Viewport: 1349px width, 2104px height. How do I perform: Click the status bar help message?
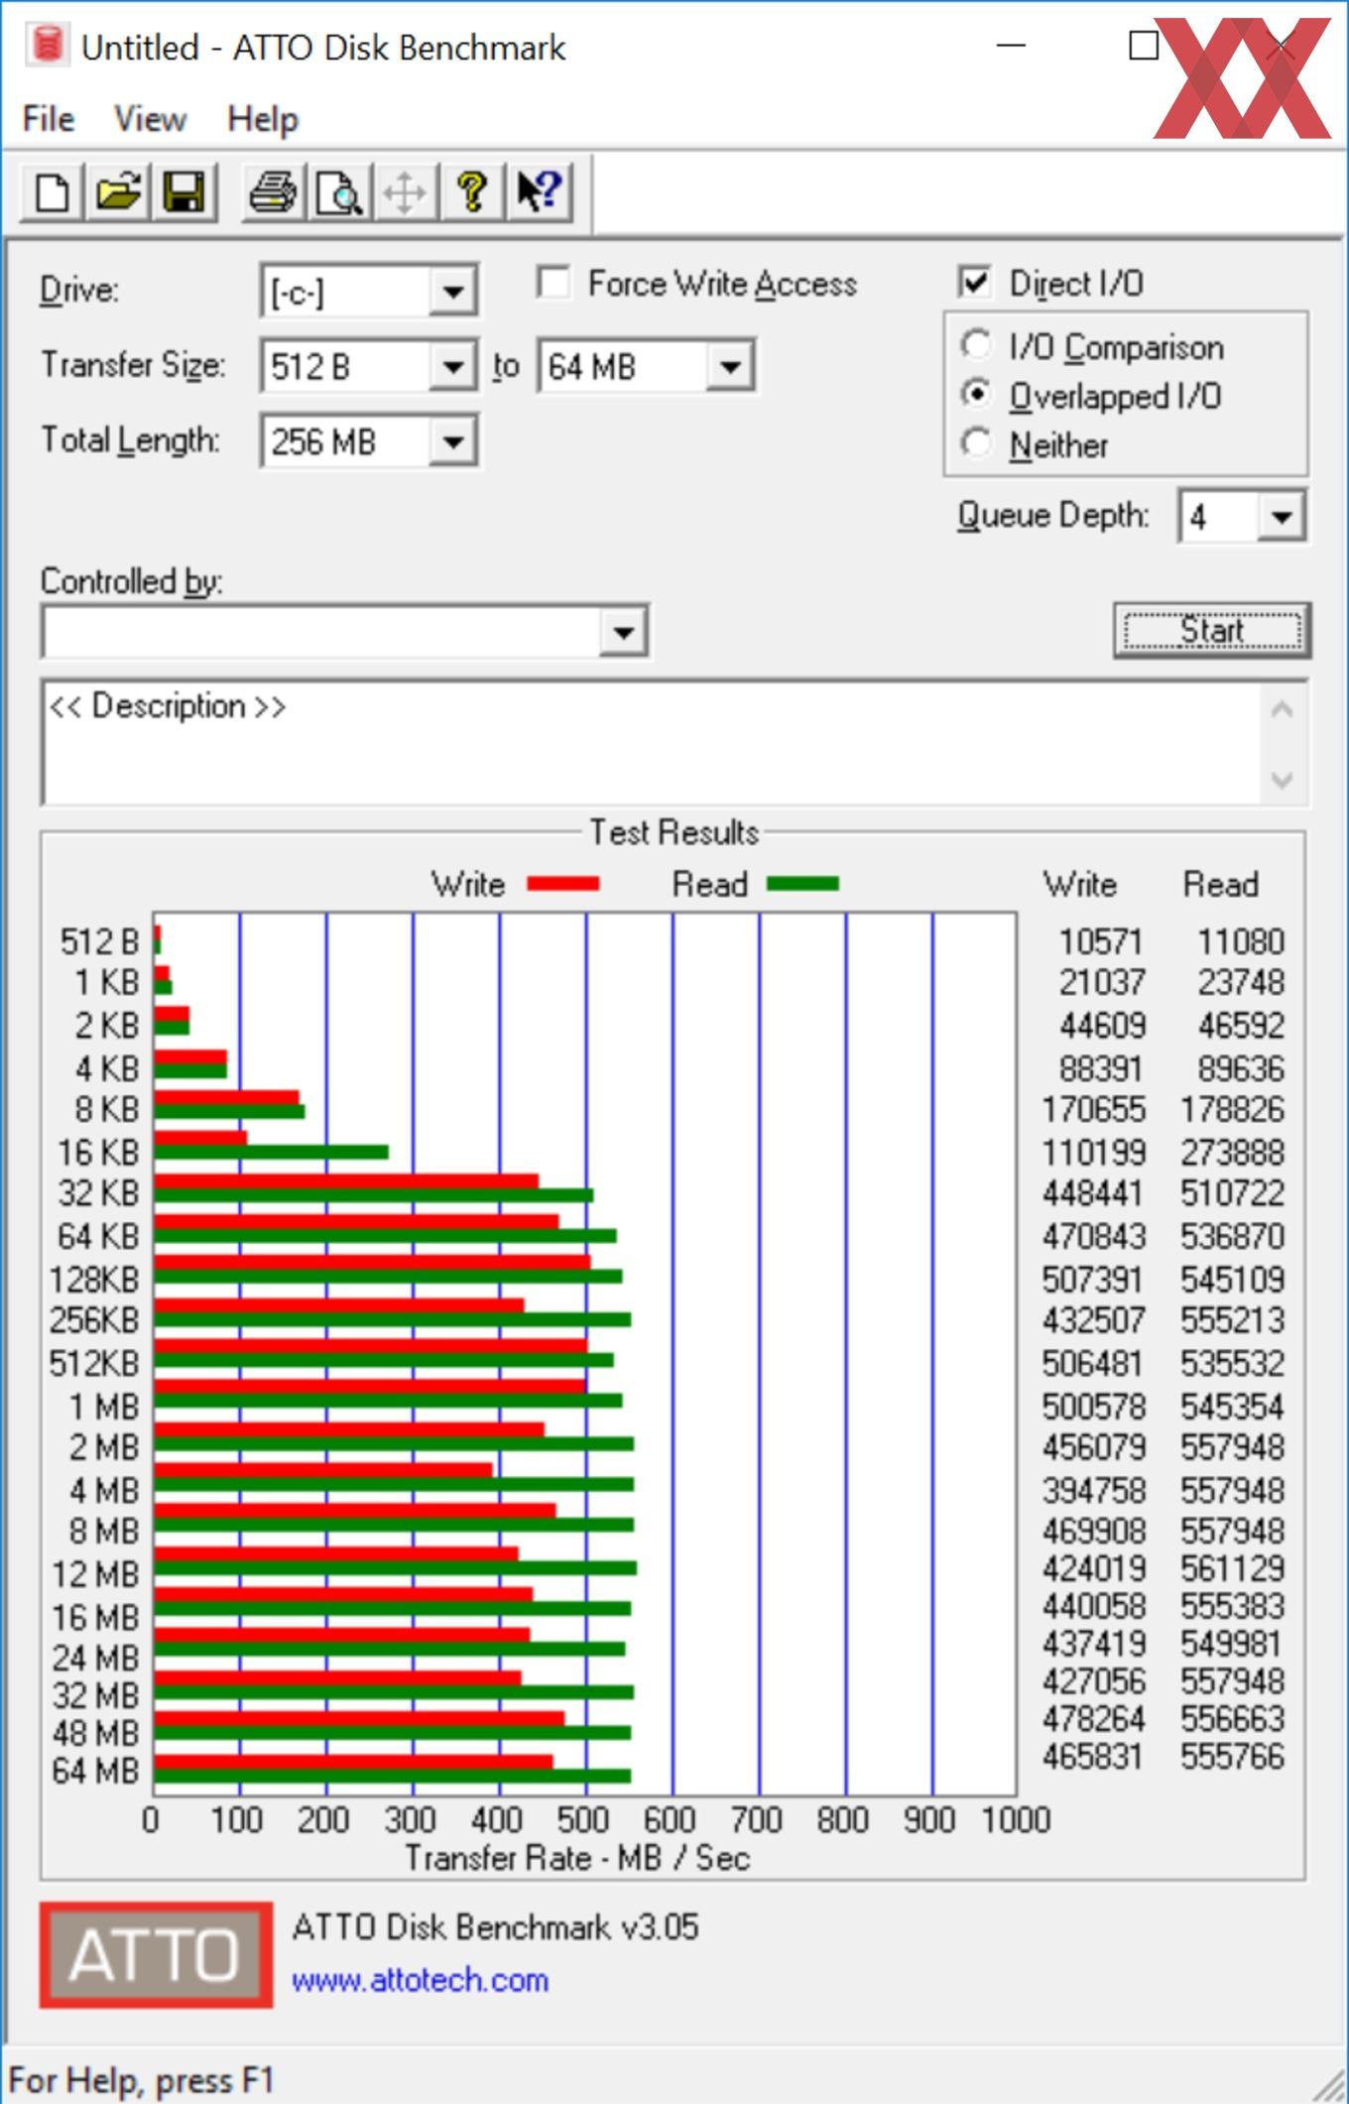[141, 2079]
